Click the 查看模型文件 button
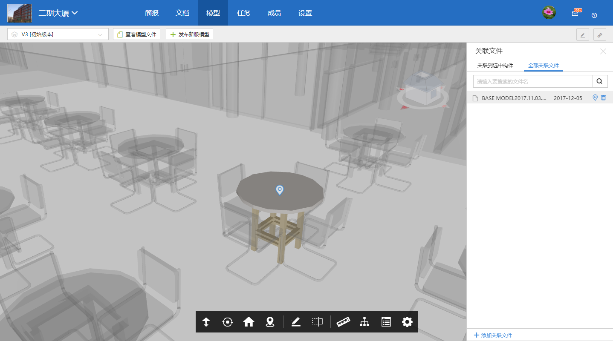613x341 pixels. tap(136, 34)
